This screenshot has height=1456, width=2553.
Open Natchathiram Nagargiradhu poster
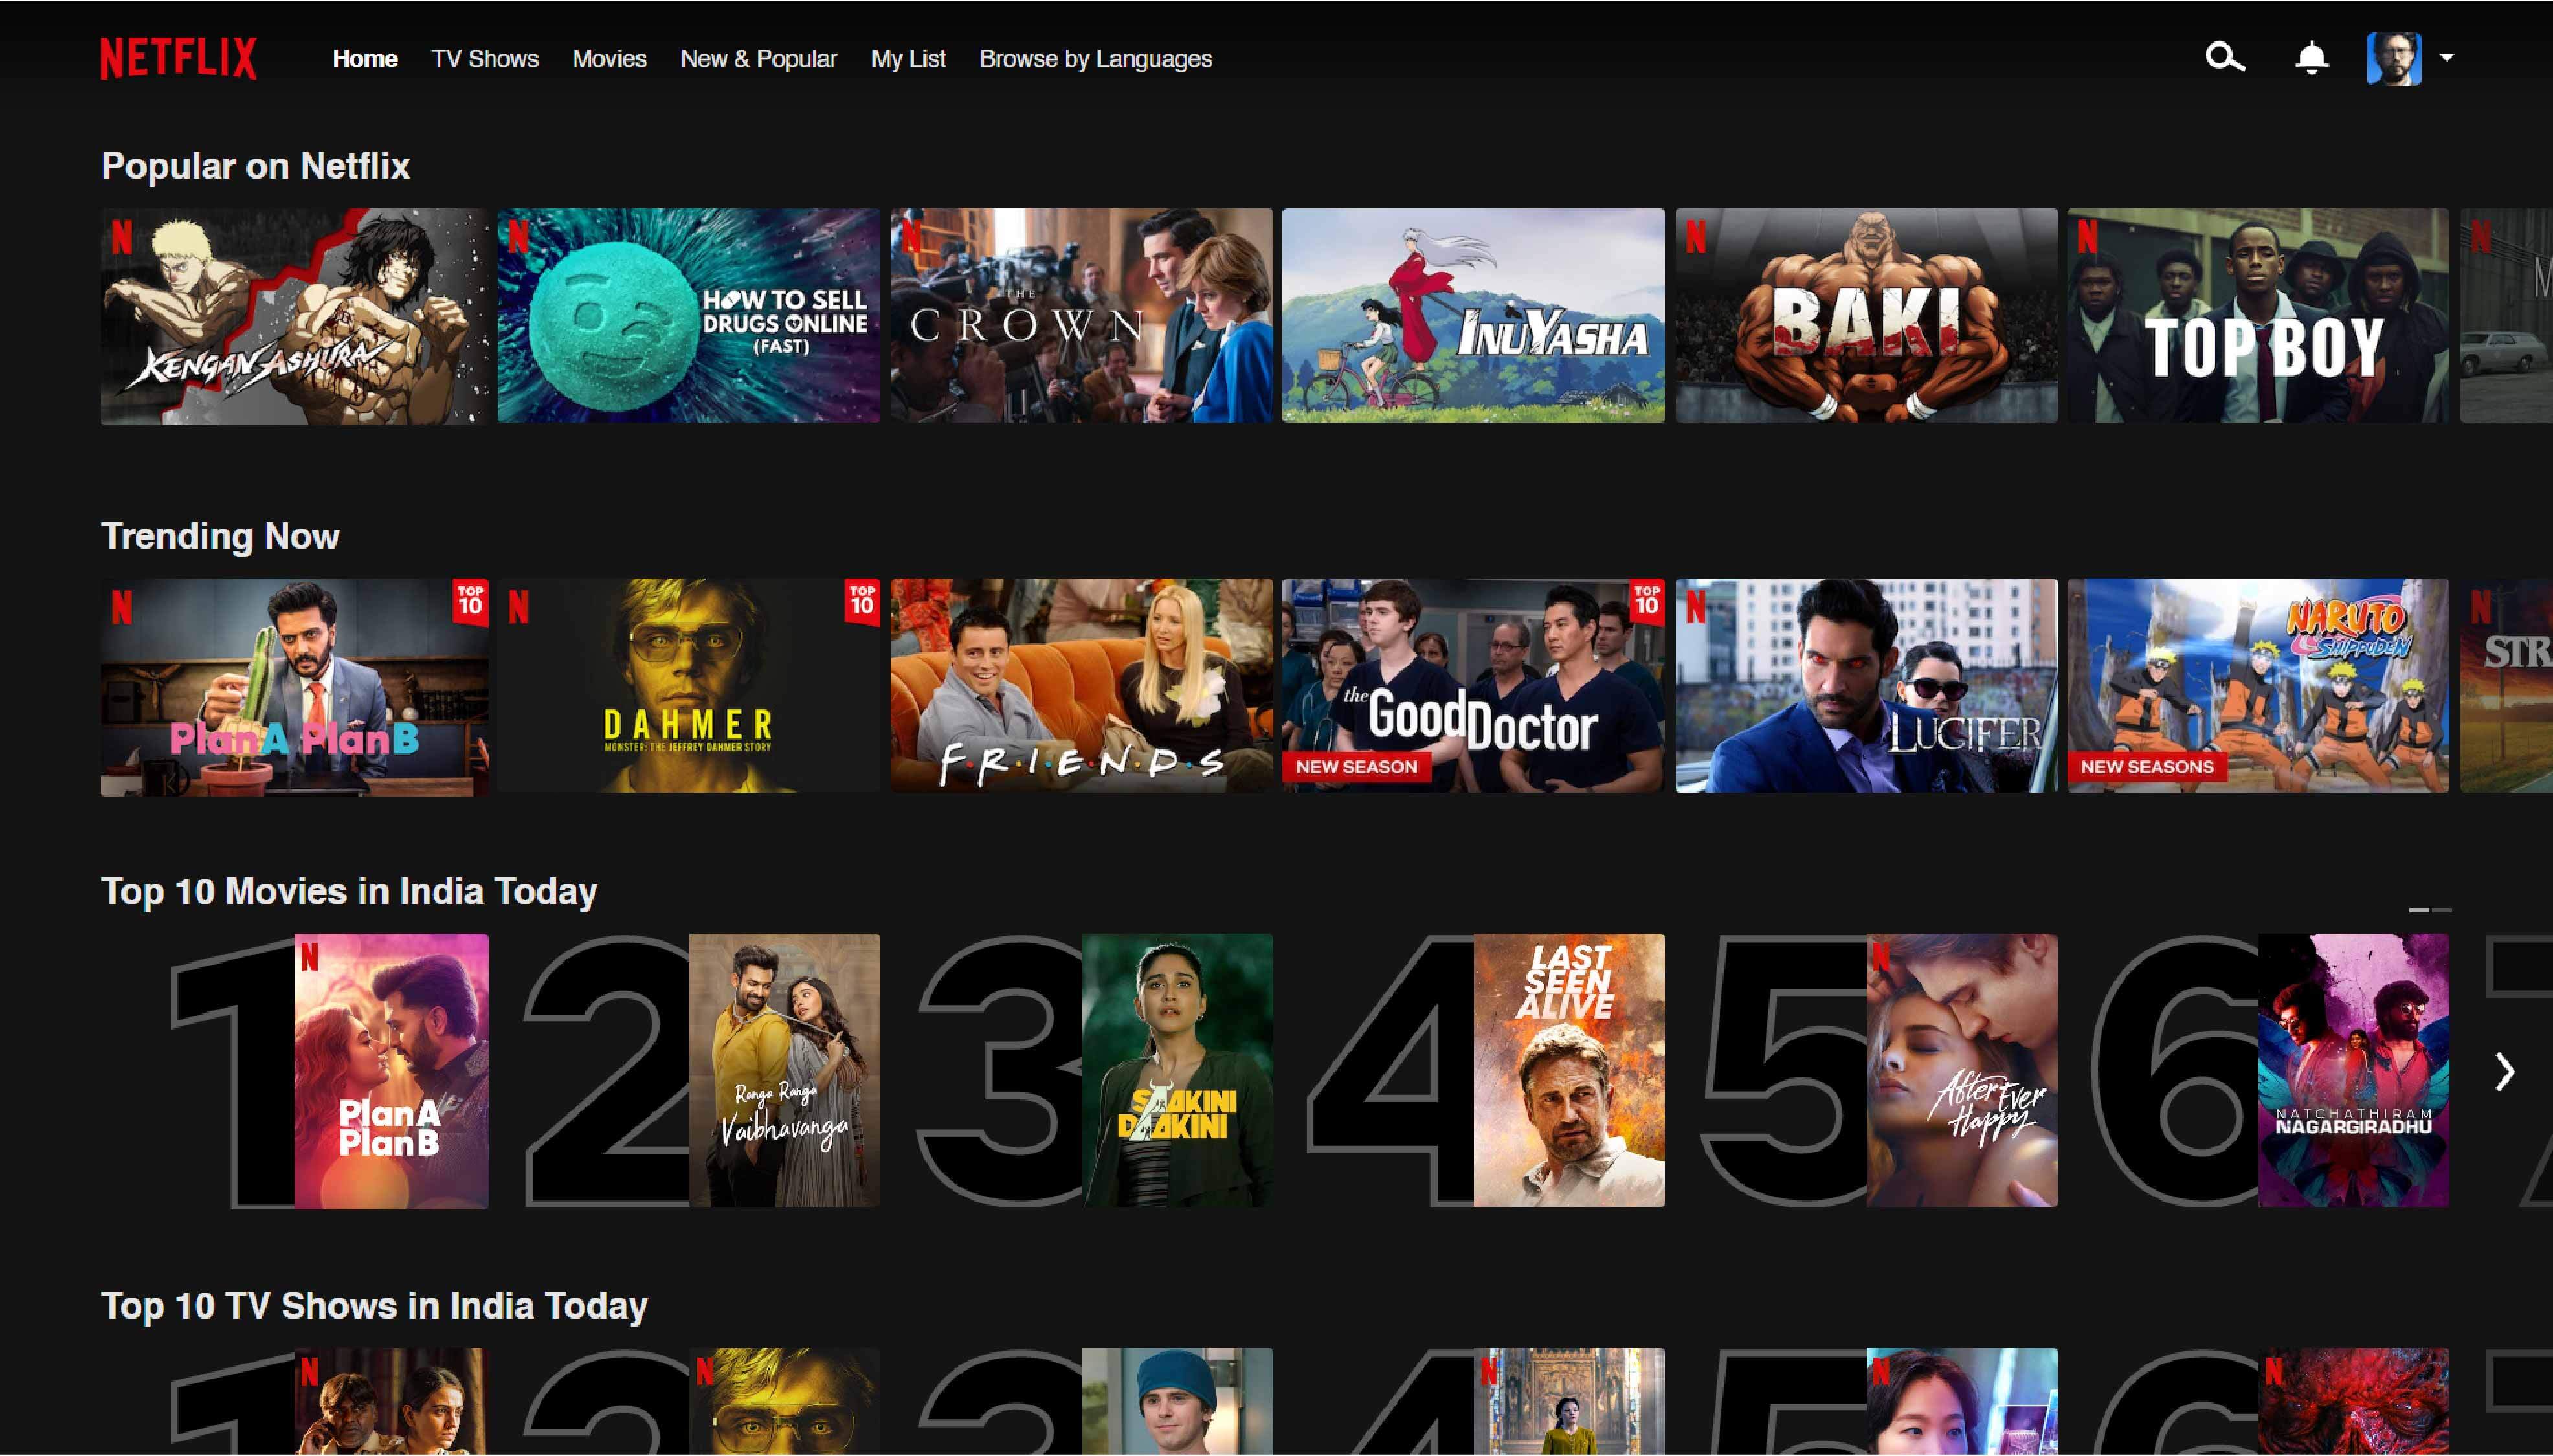point(2354,1070)
